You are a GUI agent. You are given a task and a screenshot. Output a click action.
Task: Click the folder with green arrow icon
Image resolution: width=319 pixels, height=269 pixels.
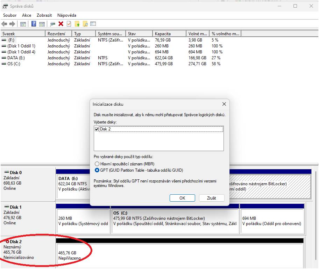tap(77, 24)
